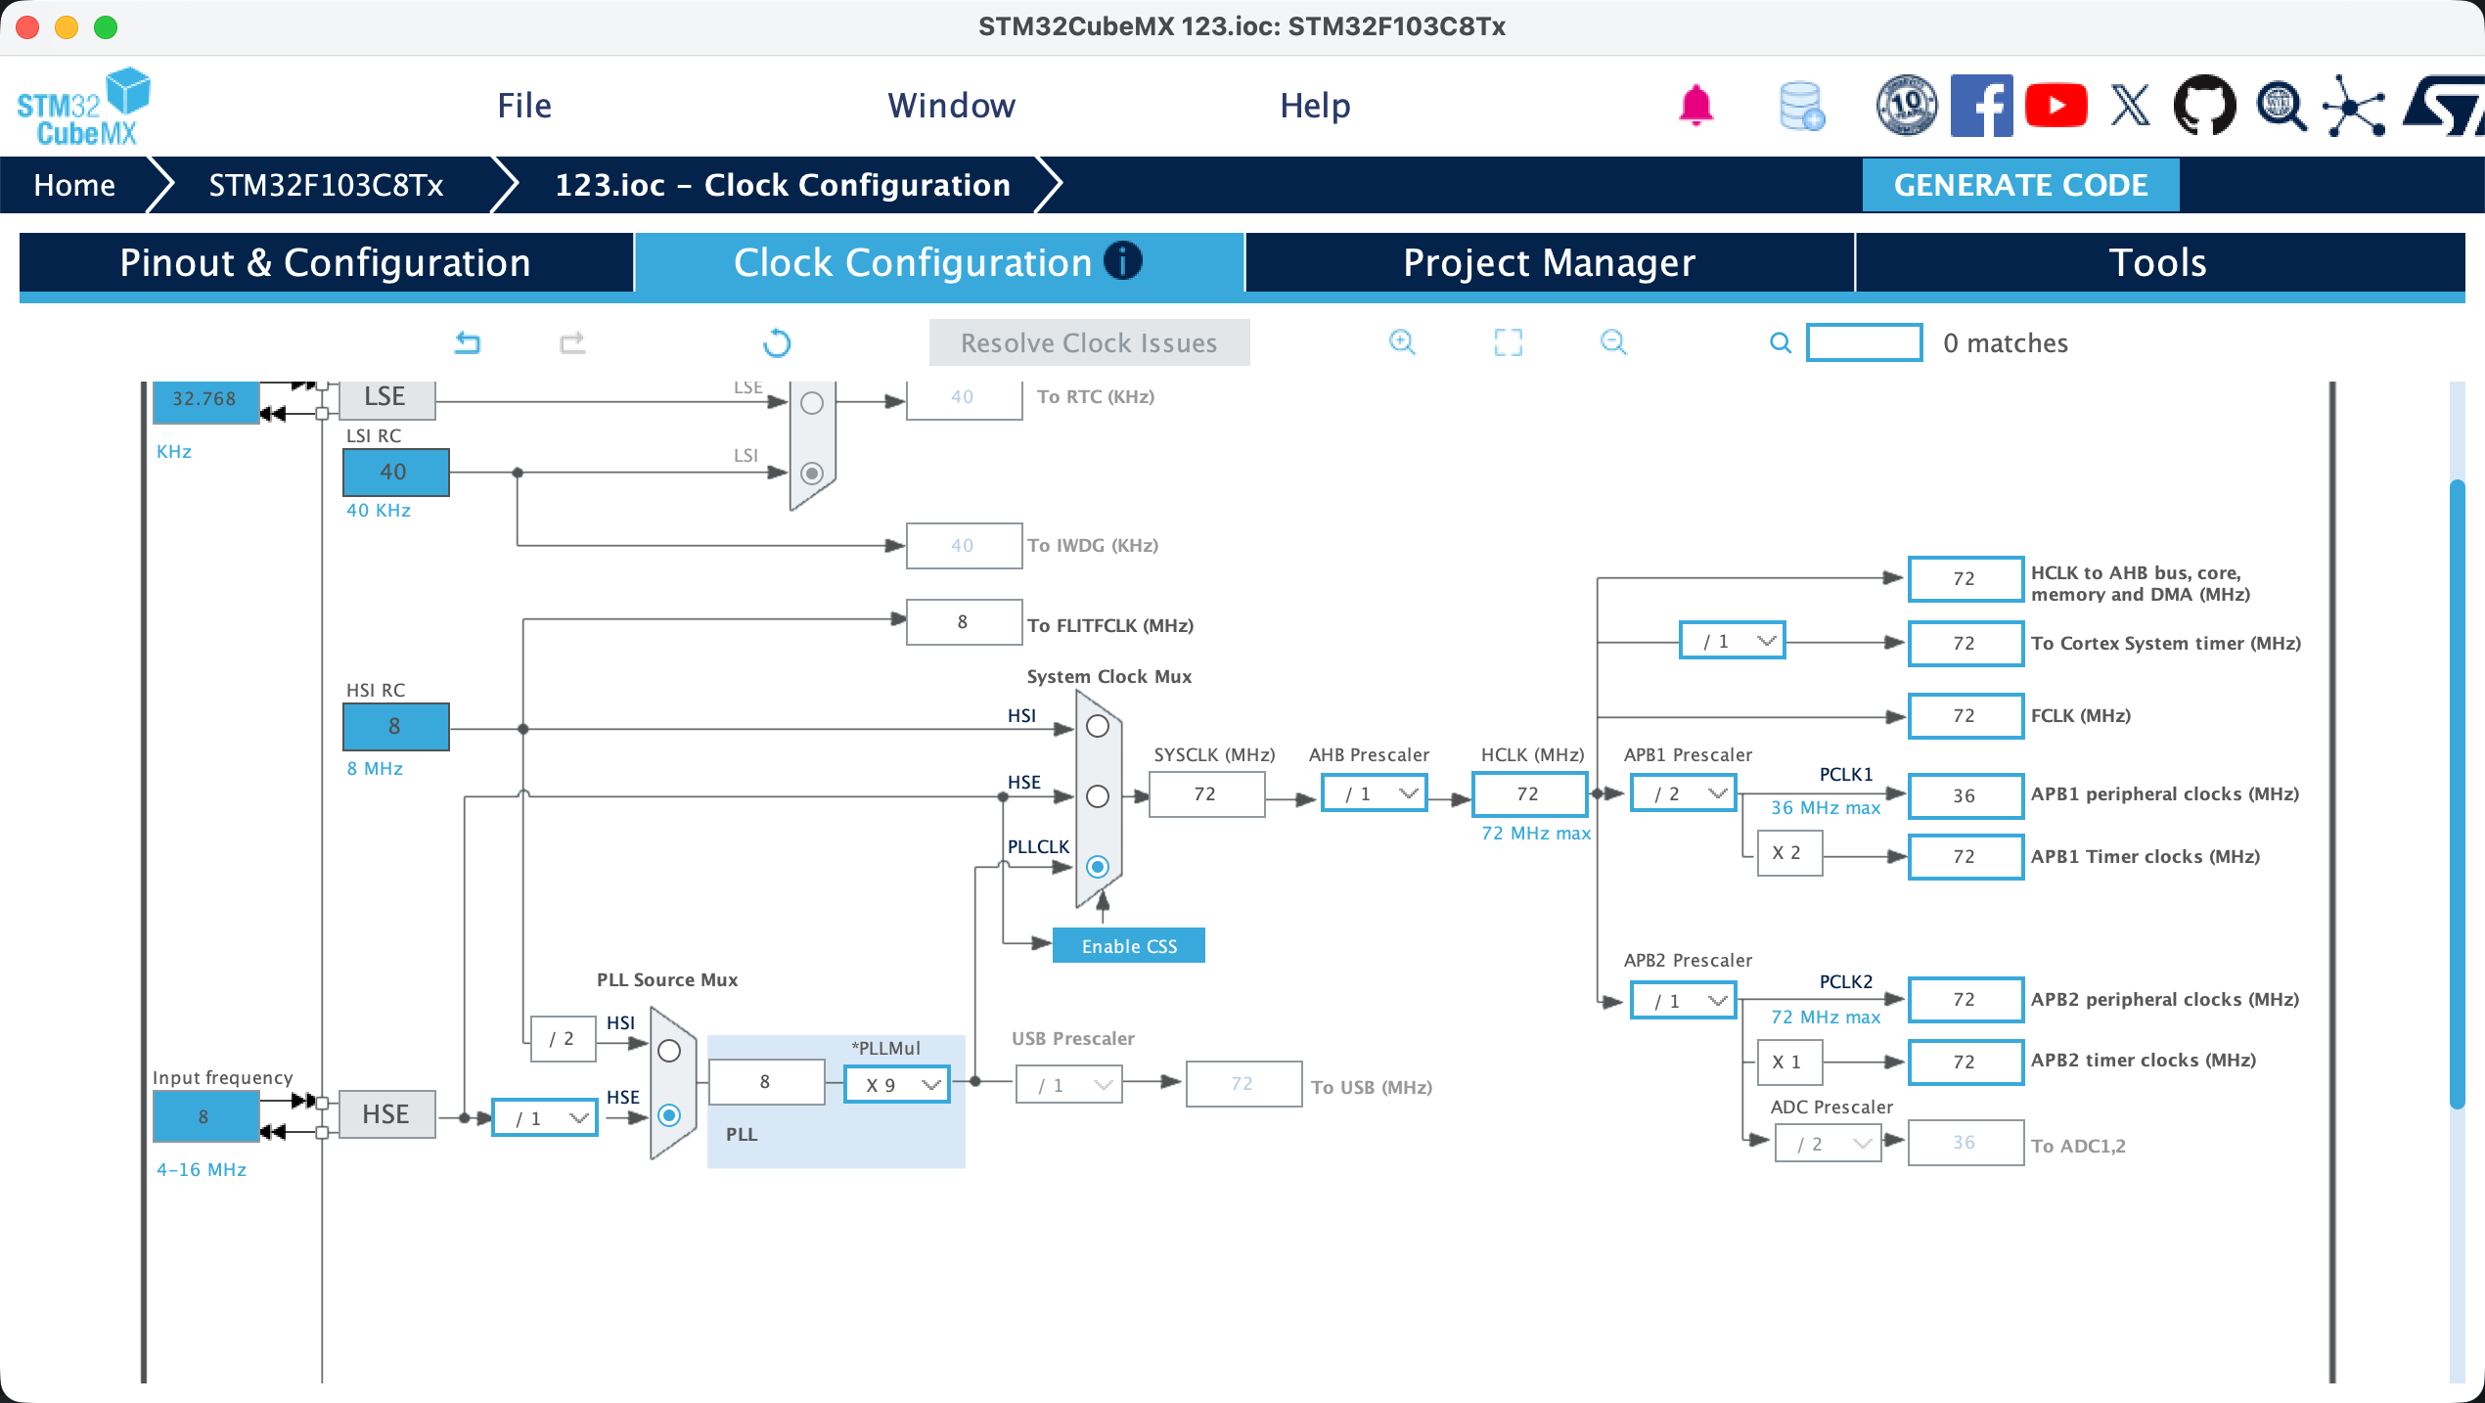The image size is (2485, 1403).
Task: Click the globe search wiki icon
Action: click(x=2281, y=106)
